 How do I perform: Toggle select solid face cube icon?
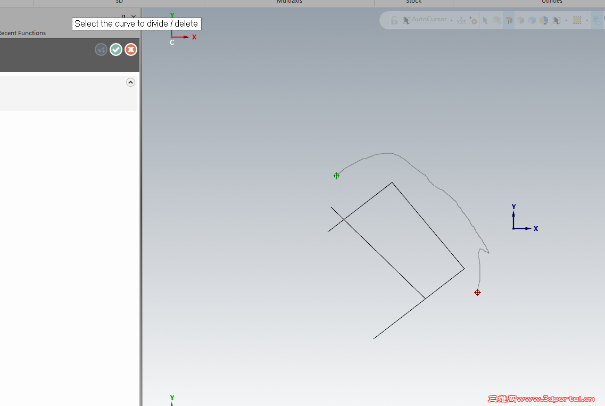520,20
